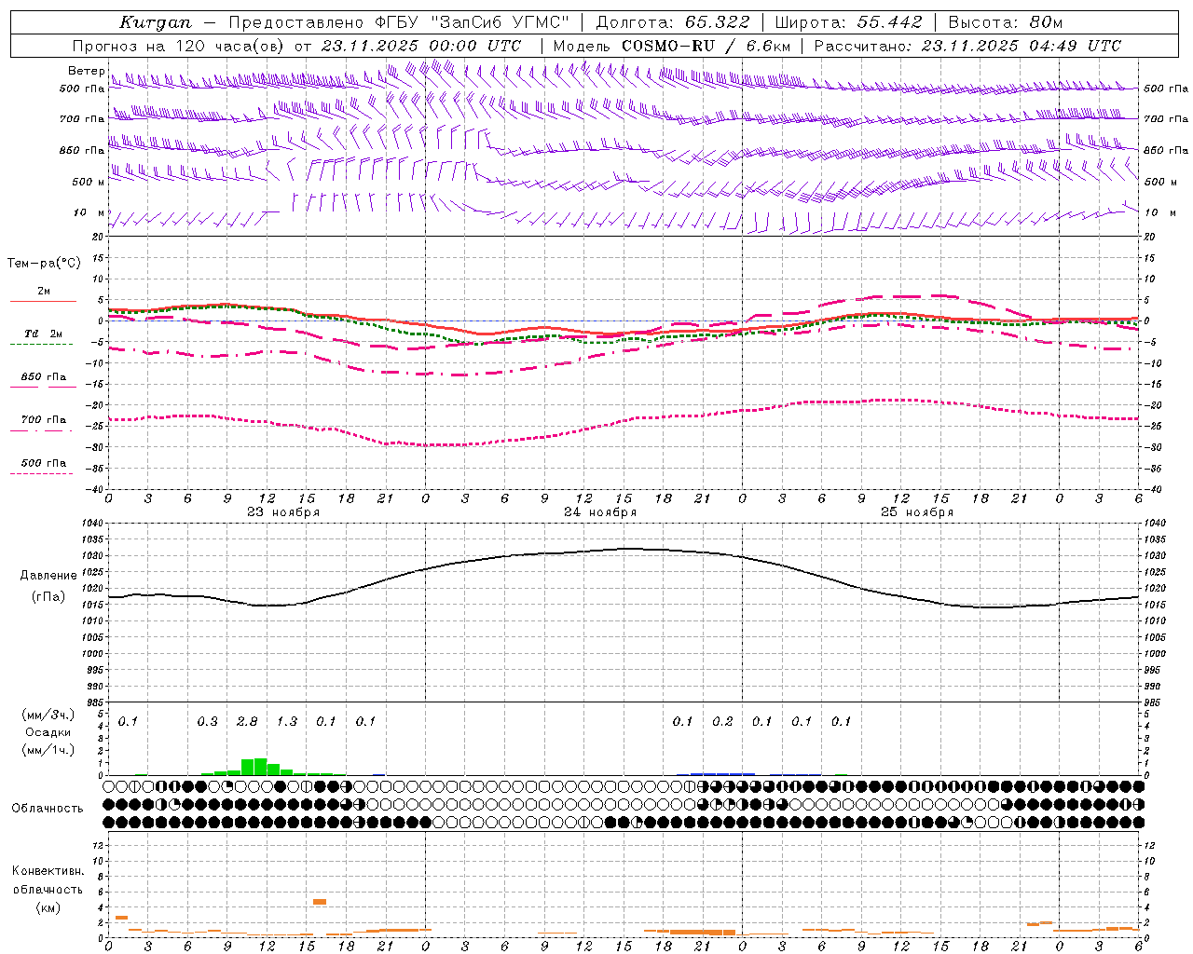Click the 'Конвективн.' convective cloud label
This screenshot has width=1193, height=954.
point(48,871)
